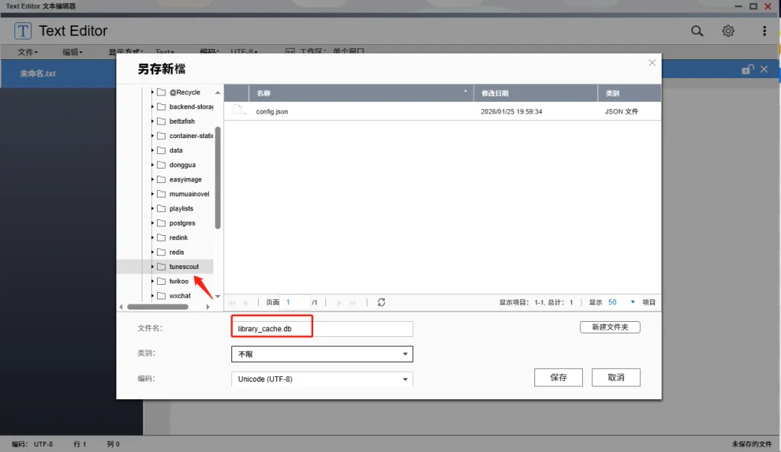Expand the bettafish folder node
The height and width of the screenshot is (452, 781).
[x=153, y=121]
